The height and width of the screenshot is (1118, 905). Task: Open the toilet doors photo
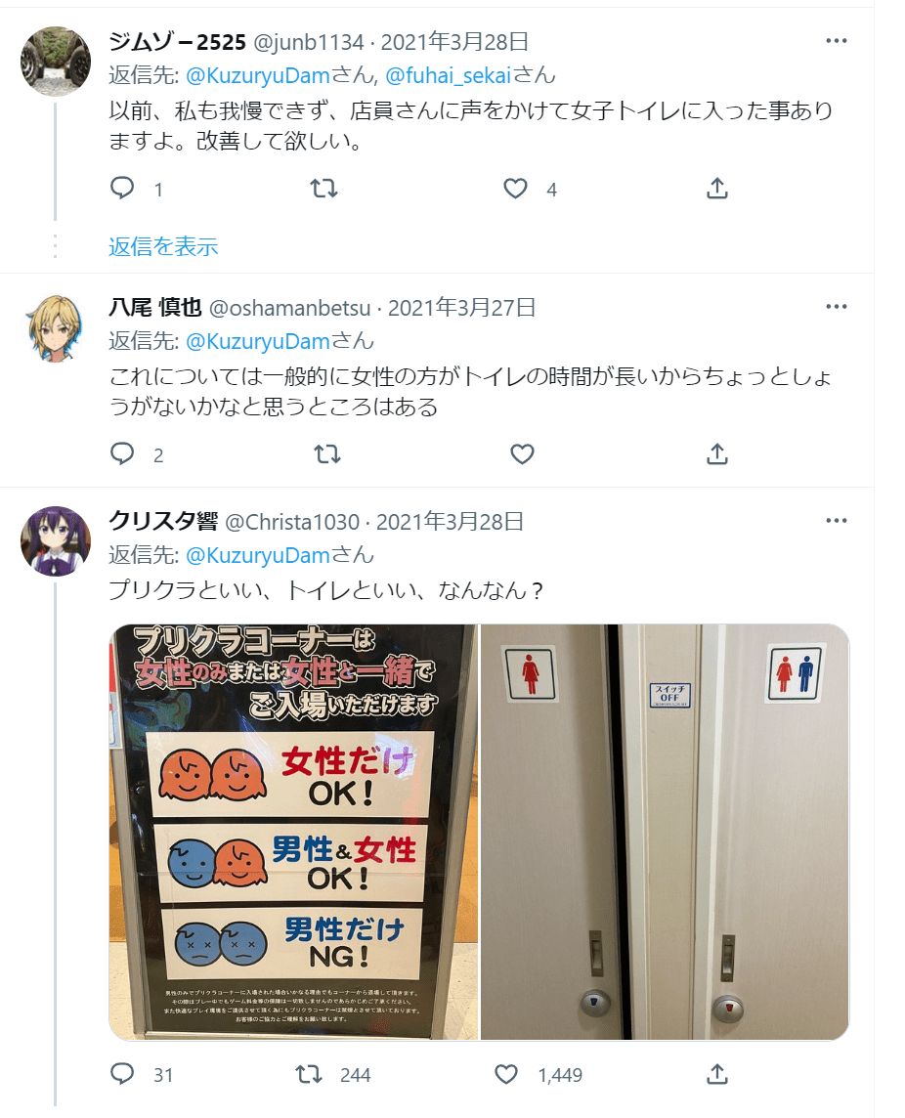pyautogui.click(x=665, y=832)
